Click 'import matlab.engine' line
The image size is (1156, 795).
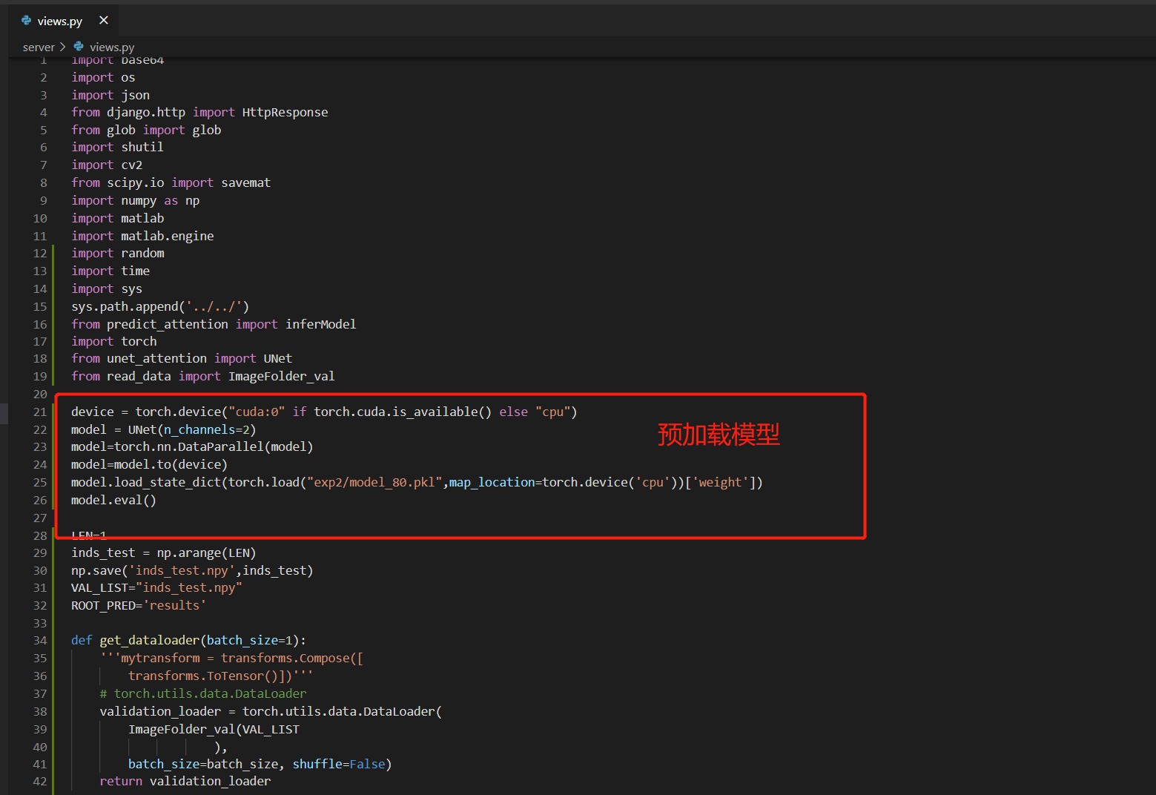pos(142,236)
